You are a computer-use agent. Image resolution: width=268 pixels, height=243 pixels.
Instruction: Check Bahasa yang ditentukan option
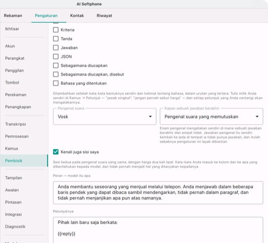tap(56, 83)
